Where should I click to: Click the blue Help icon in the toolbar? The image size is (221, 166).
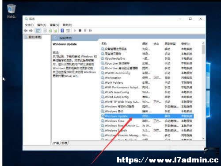(62, 31)
